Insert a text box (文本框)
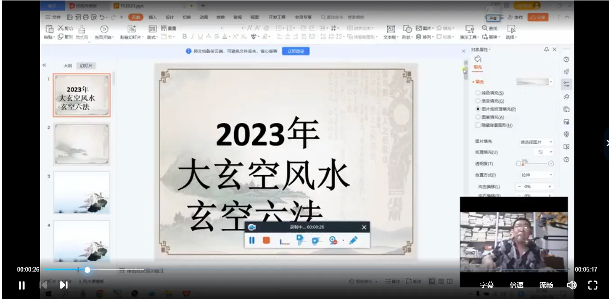This screenshot has height=299, width=609. click(x=390, y=32)
